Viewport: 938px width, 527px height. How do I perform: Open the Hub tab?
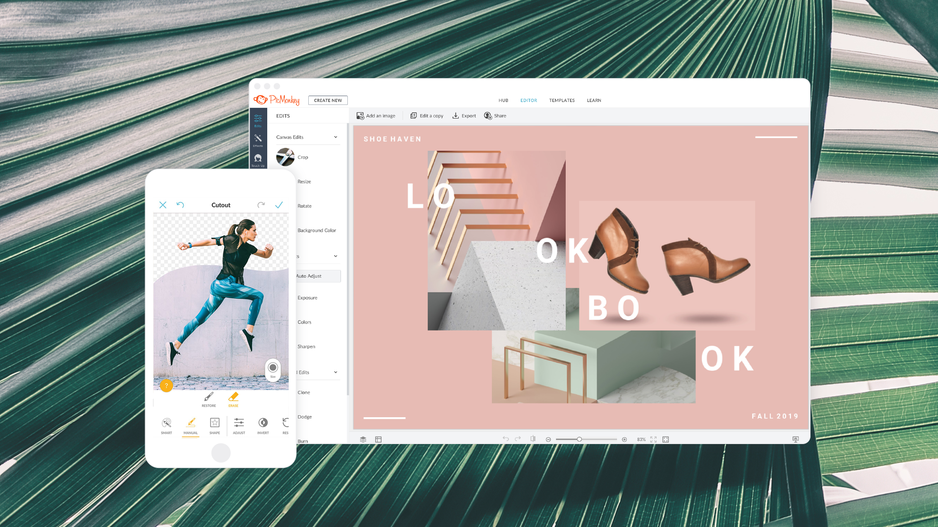pos(503,101)
